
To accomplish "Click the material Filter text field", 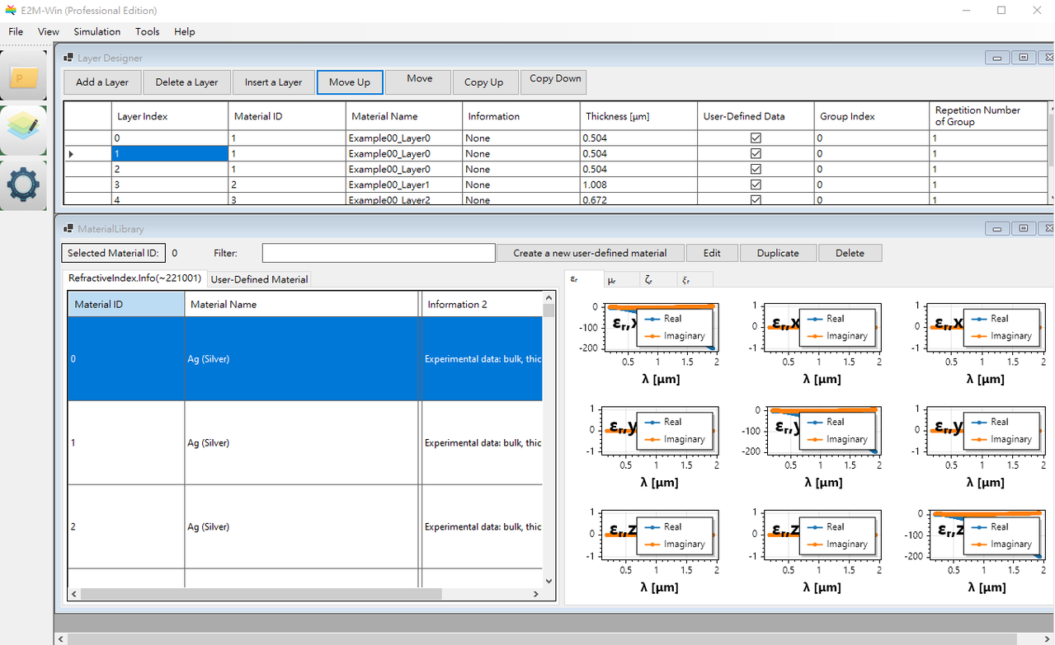I will [x=378, y=253].
